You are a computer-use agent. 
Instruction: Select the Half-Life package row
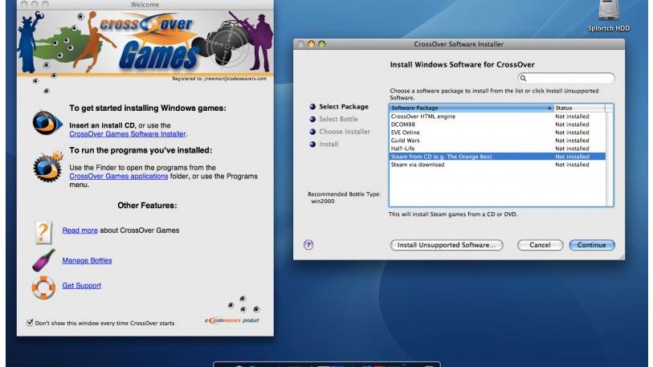[497, 149]
